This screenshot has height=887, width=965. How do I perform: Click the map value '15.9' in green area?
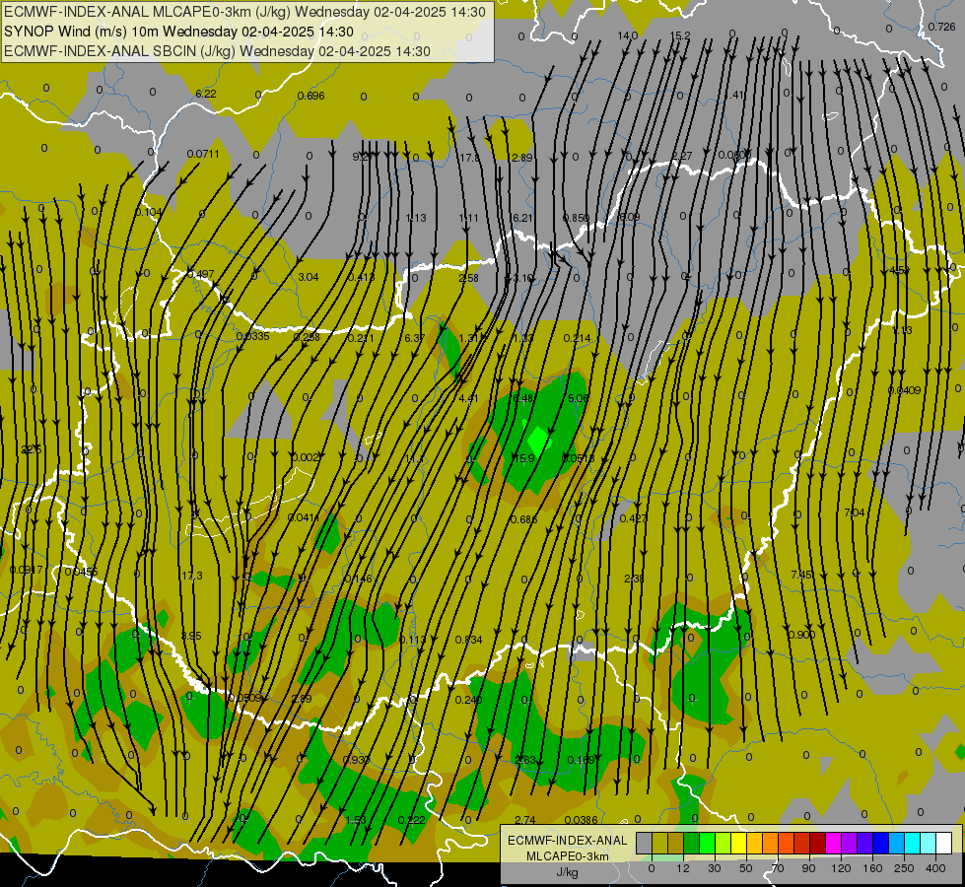(523, 458)
